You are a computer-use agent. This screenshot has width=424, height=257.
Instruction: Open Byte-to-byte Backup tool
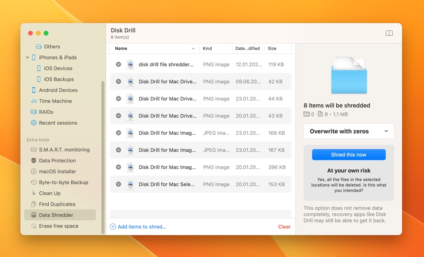(x=60, y=182)
